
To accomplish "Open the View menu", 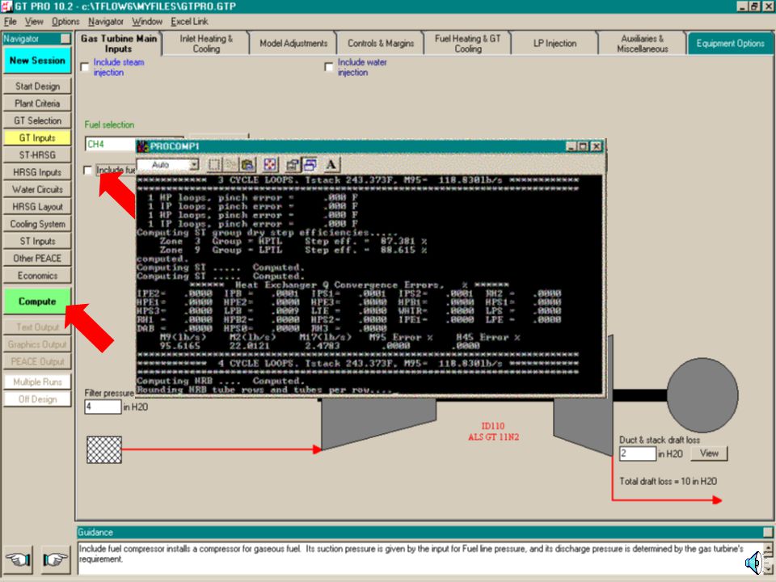I will [34, 21].
